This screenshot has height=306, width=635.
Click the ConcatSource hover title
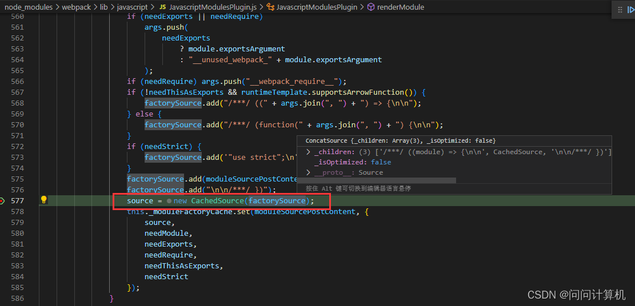pyautogui.click(x=401, y=140)
